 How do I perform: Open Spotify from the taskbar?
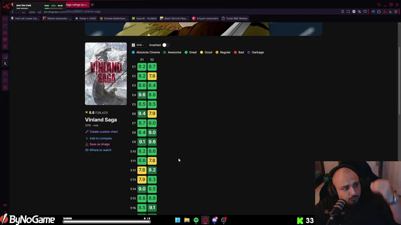pyautogui.click(x=196, y=220)
